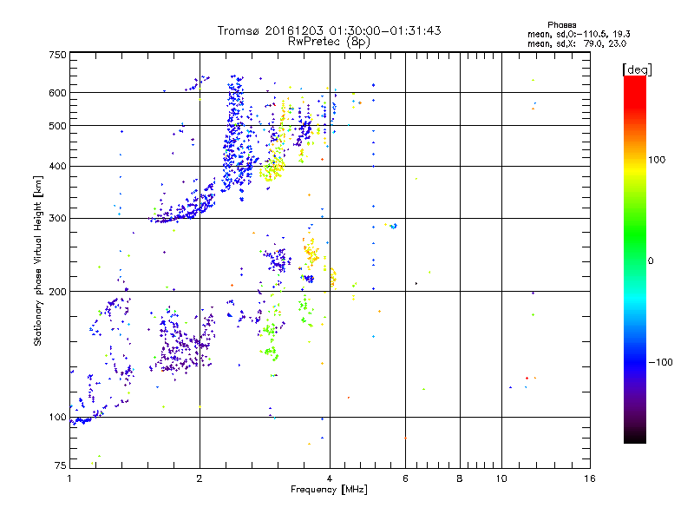The height and width of the screenshot is (521, 694).
Task: Click the '100' colorbar tick label
Action: 657,160
